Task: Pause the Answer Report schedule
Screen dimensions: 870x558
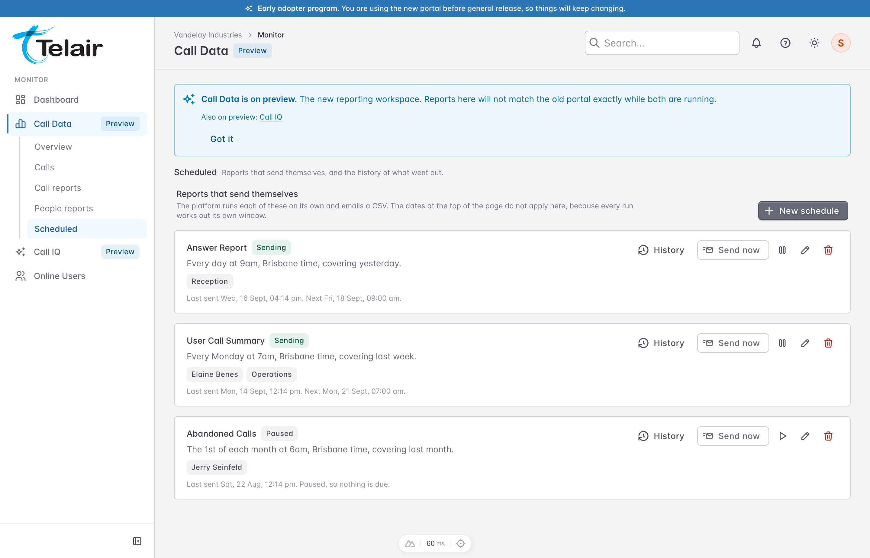Action: tap(782, 250)
